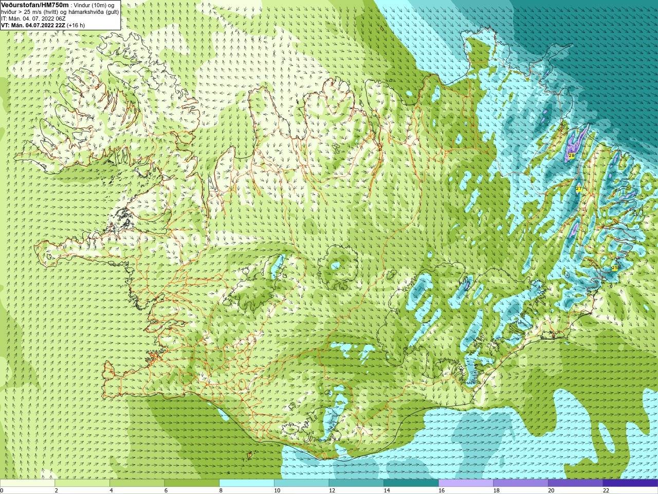The height and width of the screenshot is (494, 658).
Task: Click the 0–2 m/s palest legend swatch
Action: (x=27, y=483)
